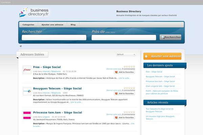Image resolution: width=203 pixels, height=135 pixels.
Task: Click Add to Favorites on Princesse tam.tam listing
Action: 125,117
